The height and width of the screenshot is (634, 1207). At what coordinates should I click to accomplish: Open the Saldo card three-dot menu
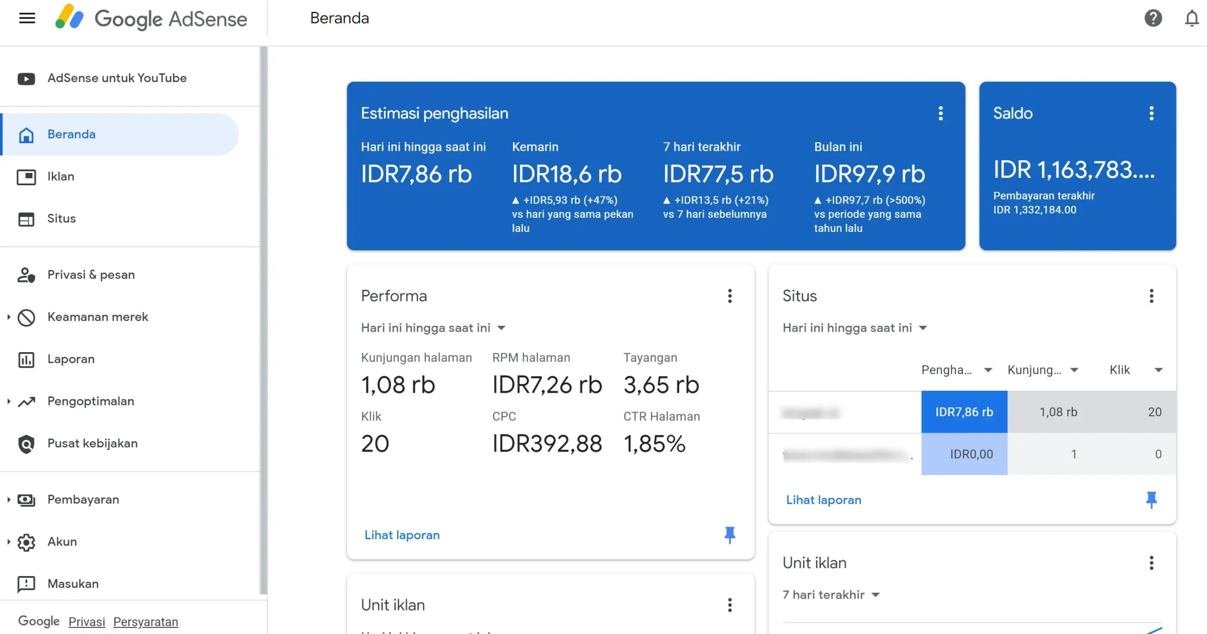pos(1151,113)
